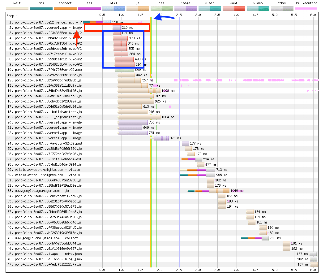Image resolution: width=325 pixels, height=273 pixels.
Task: Open request 33 www.googletagmanager.com js entry
Action: click(42, 191)
